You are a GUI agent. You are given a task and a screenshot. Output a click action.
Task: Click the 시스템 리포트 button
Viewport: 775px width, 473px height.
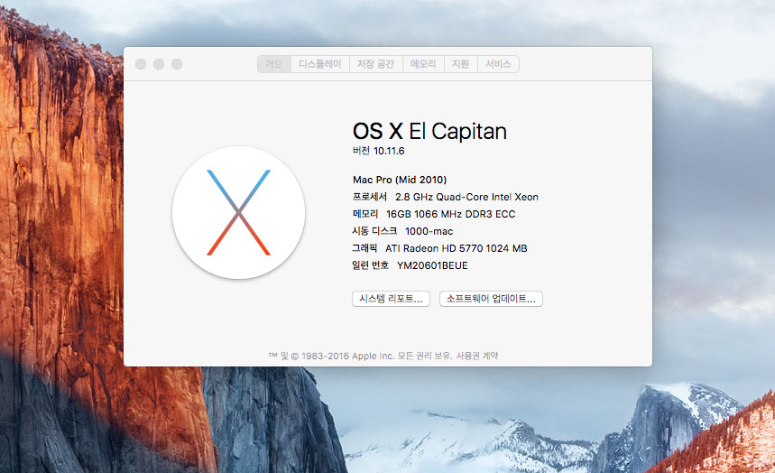(x=391, y=299)
